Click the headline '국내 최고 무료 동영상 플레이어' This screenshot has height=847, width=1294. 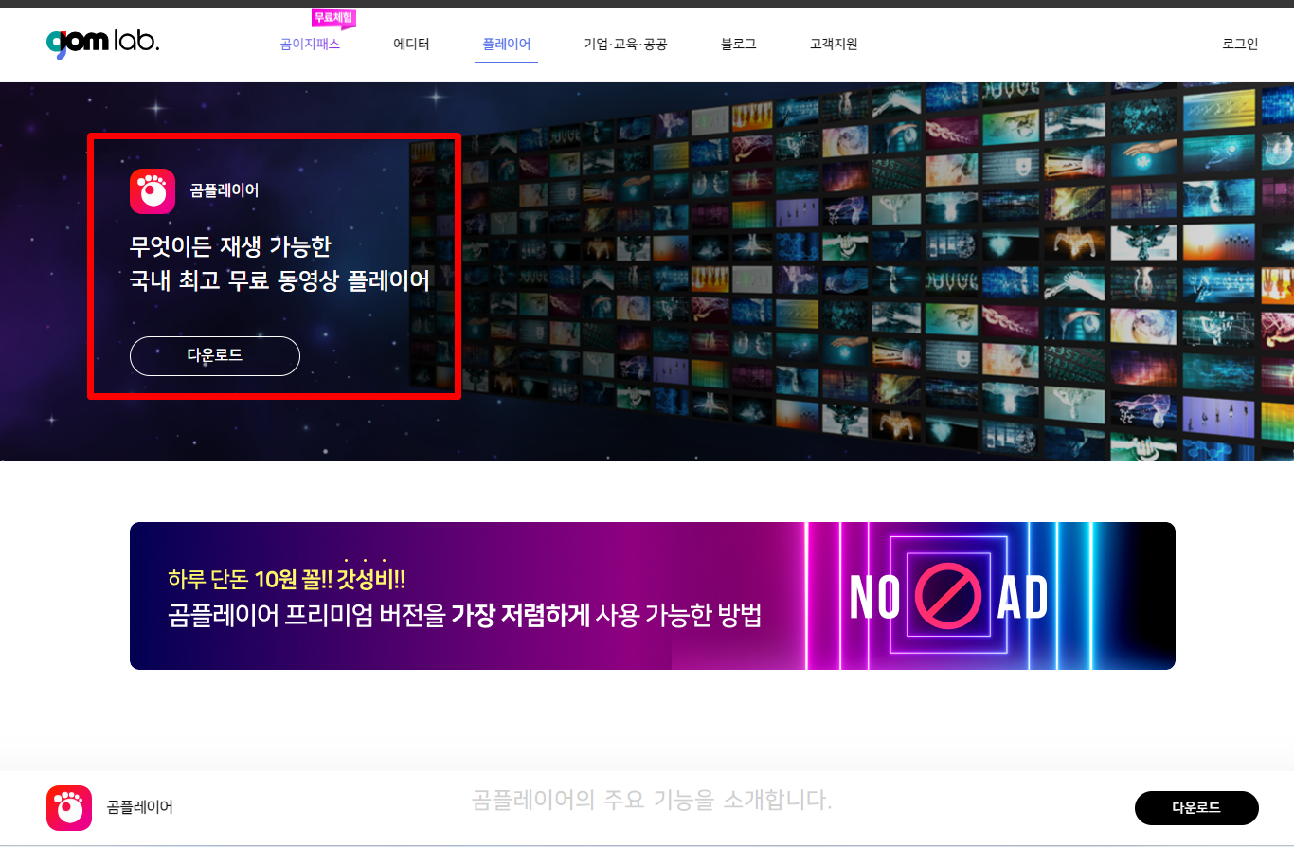(x=279, y=281)
